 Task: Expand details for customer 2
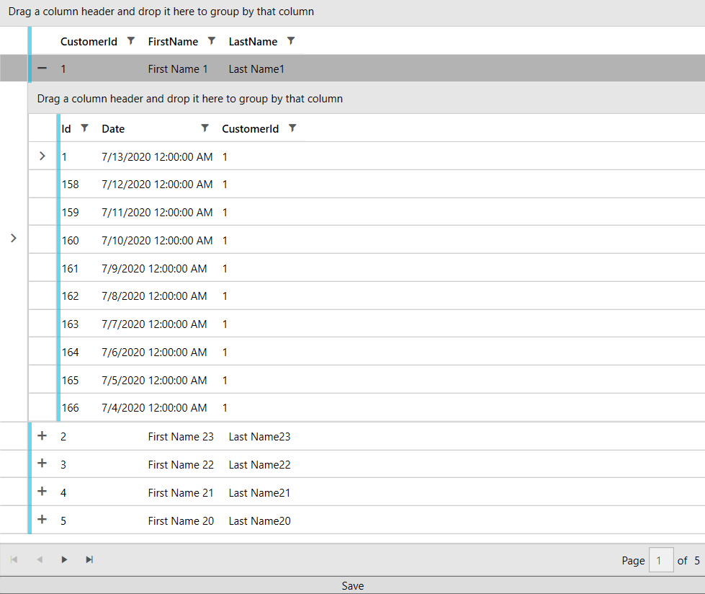coord(42,436)
